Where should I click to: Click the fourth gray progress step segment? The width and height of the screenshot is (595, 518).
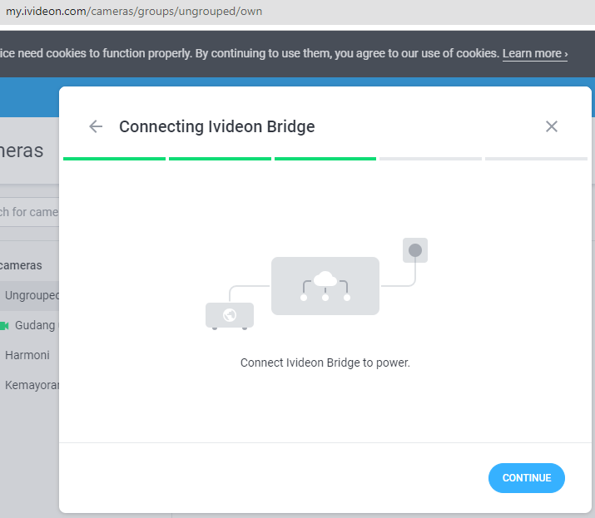click(430, 159)
